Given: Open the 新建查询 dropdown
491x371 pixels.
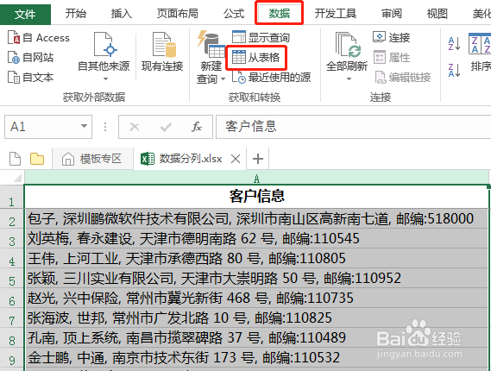Looking at the screenshot, I should pyautogui.click(x=211, y=57).
